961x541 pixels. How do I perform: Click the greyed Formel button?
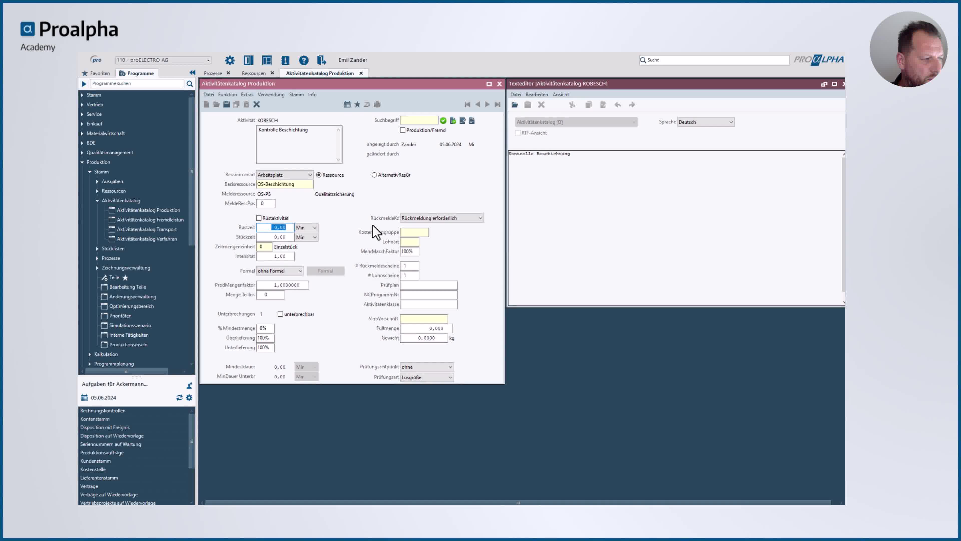coord(325,271)
